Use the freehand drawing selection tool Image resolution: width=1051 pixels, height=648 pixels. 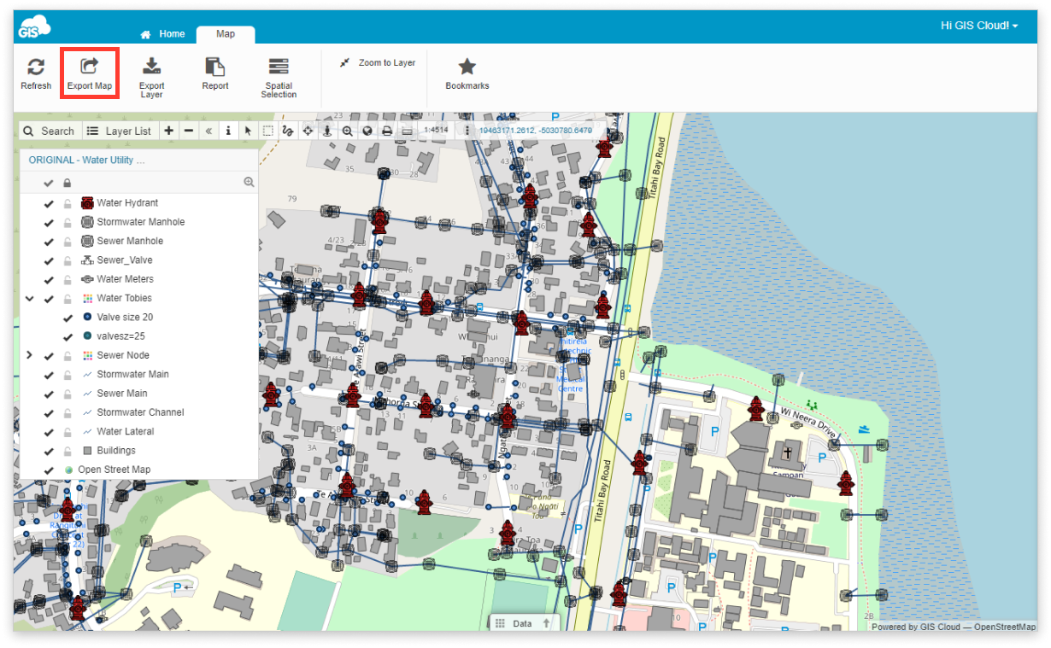pos(289,130)
